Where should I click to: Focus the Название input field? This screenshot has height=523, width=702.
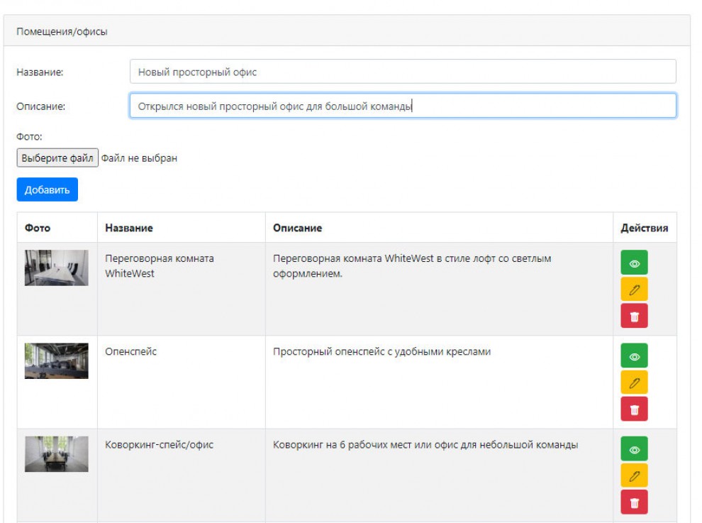pyautogui.click(x=403, y=72)
